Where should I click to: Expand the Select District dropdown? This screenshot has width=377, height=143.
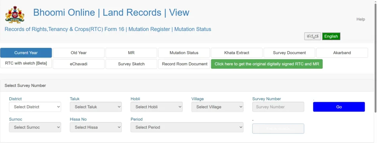point(35,107)
